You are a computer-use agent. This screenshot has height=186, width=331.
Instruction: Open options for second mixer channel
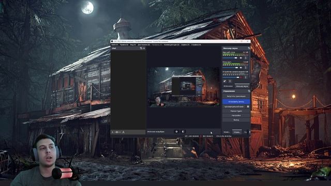246,68
